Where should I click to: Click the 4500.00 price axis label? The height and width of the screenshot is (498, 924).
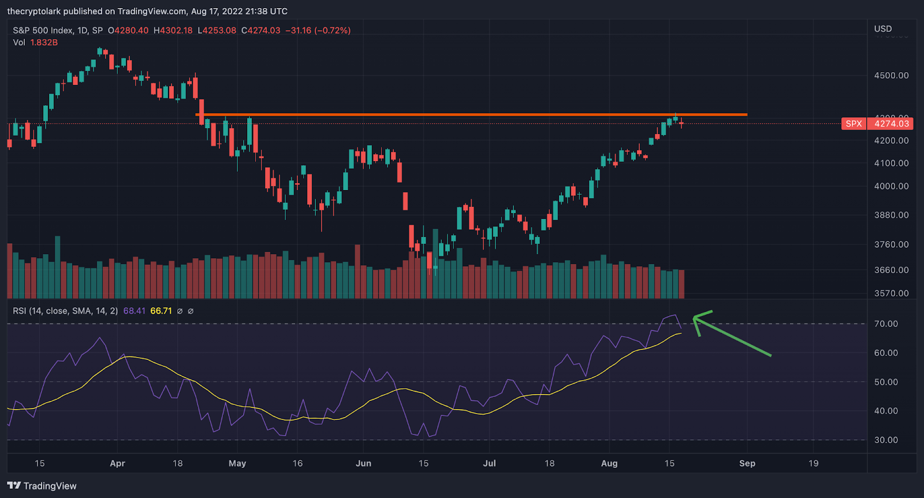pyautogui.click(x=892, y=76)
